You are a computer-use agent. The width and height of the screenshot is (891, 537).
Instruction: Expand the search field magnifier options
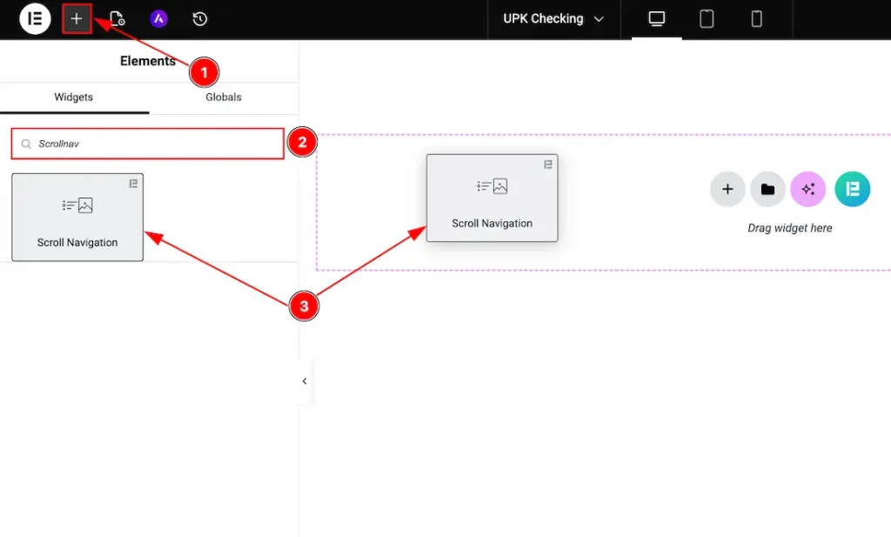pyautogui.click(x=26, y=142)
